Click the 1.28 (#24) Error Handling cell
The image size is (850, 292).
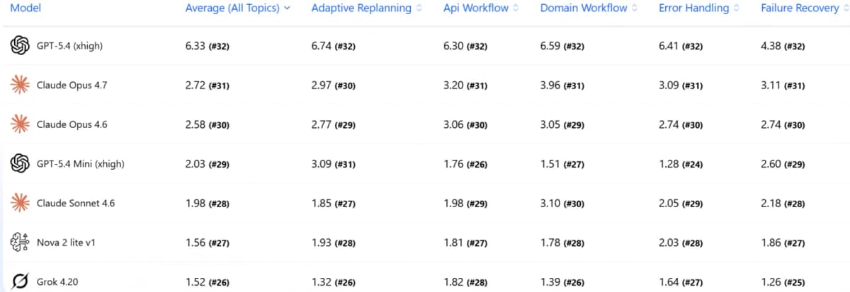[681, 164]
